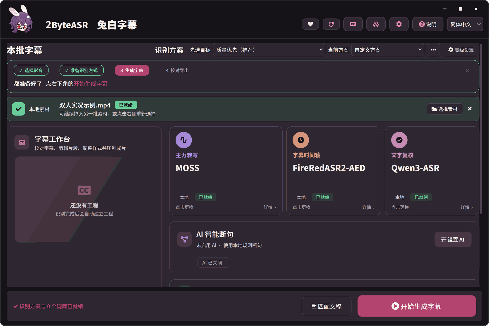Click the refresh arrows icon in header
This screenshot has height=326, width=489.
click(x=331, y=24)
